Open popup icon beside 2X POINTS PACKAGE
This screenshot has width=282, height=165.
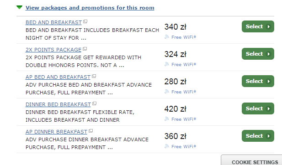coord(85,49)
